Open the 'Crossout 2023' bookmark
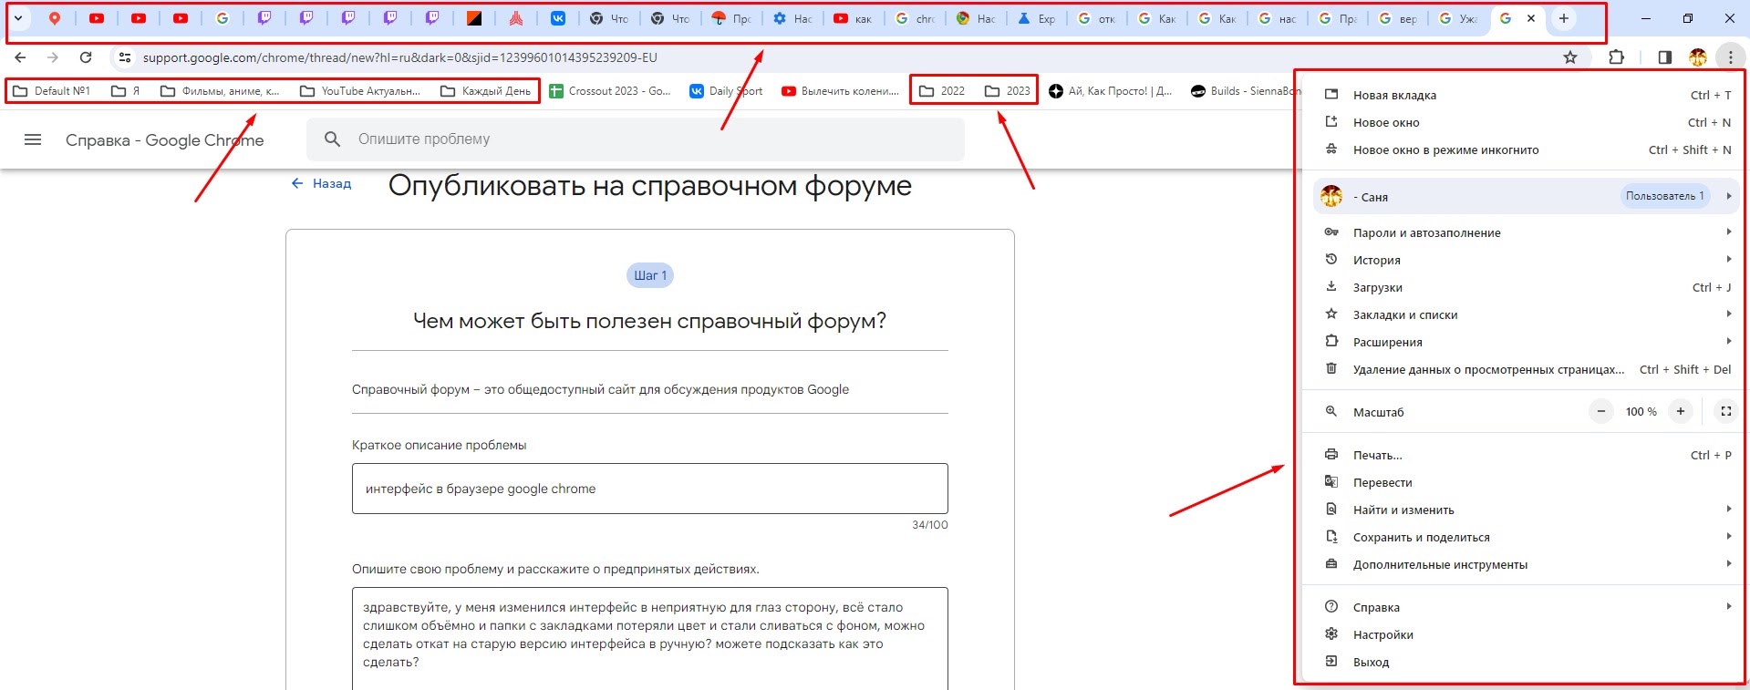 point(610,91)
